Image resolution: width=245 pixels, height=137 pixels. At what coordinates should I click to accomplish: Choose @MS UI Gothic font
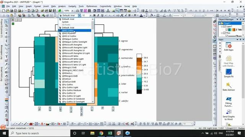pos(75,36)
